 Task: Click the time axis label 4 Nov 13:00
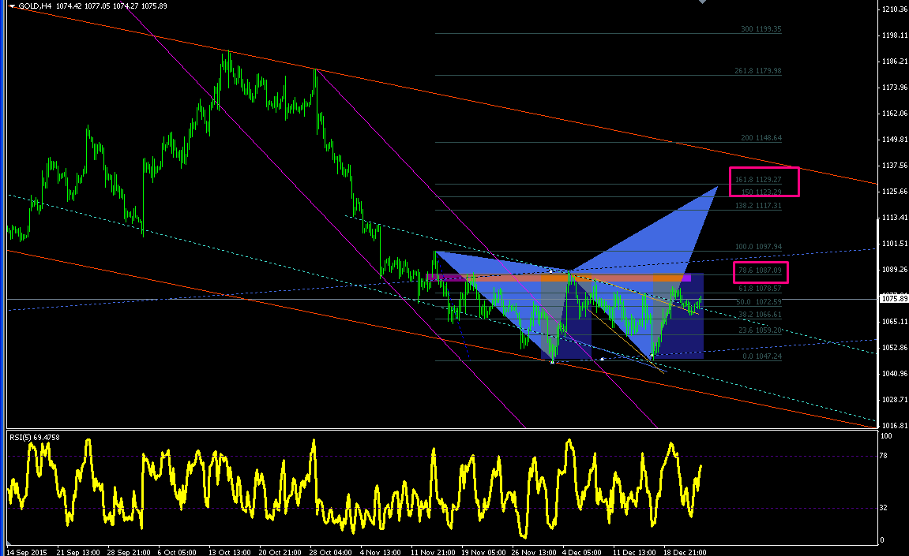coord(381,553)
